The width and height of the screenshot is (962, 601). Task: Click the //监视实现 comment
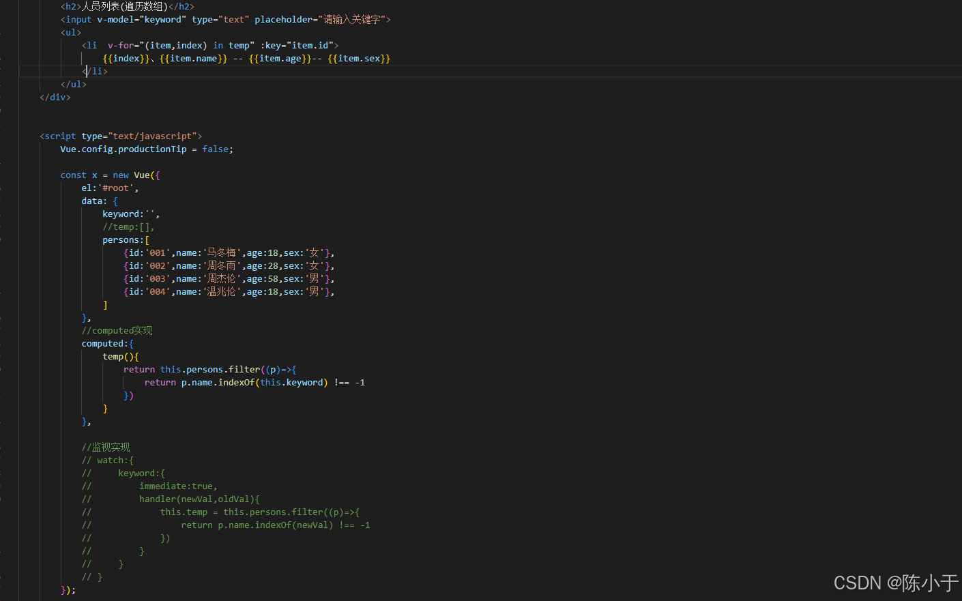[106, 447]
